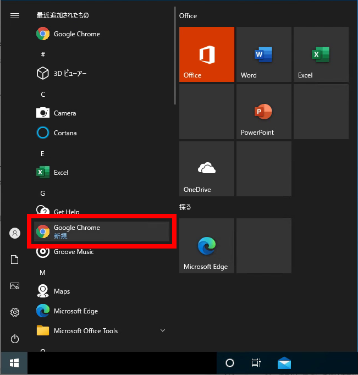Open the Excel tile
Screen dimensions: 358x375
[321, 54]
